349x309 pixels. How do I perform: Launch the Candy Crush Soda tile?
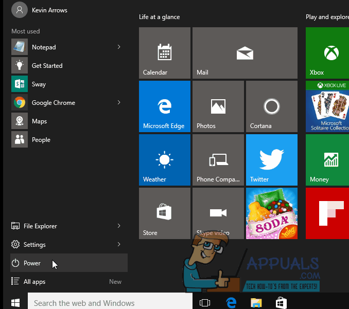coord(272,213)
